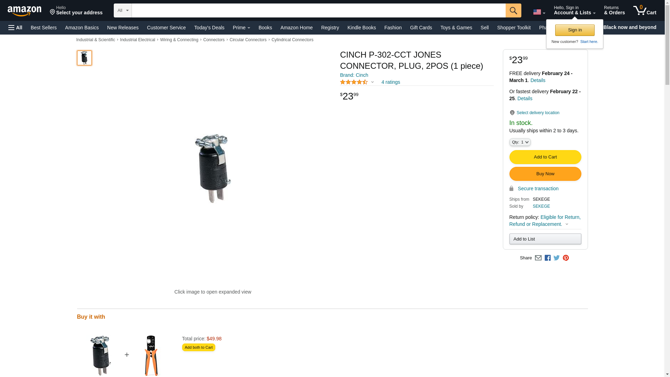The width and height of the screenshot is (670, 377).
Task: Click the Add to Cart button
Action: pyautogui.click(x=545, y=157)
